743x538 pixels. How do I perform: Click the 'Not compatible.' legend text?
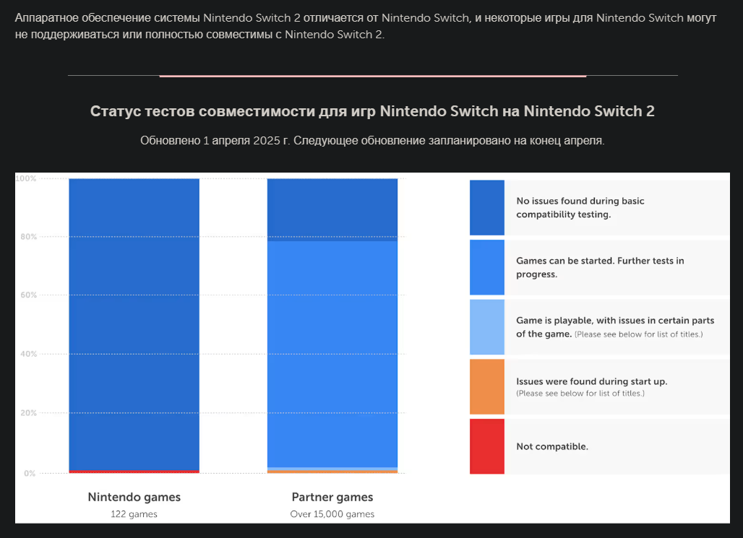click(552, 446)
